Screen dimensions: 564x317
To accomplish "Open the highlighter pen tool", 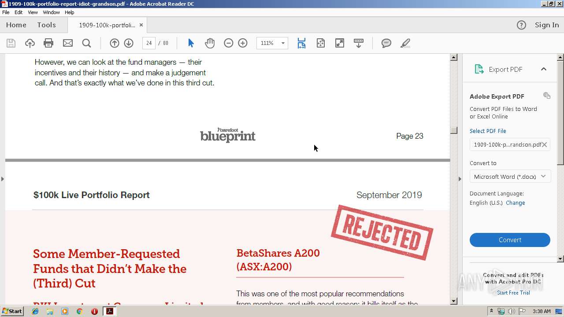I will [405, 43].
